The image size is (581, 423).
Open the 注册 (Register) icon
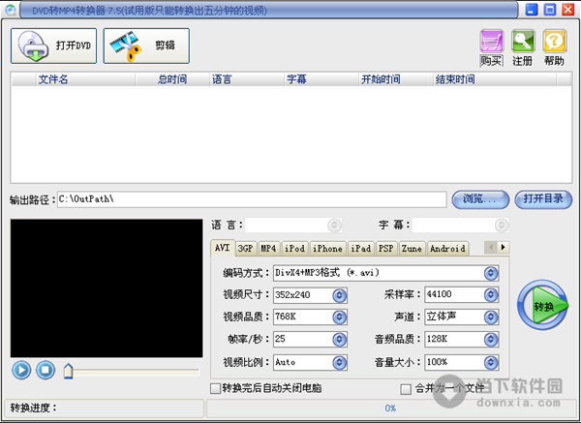pos(522,41)
